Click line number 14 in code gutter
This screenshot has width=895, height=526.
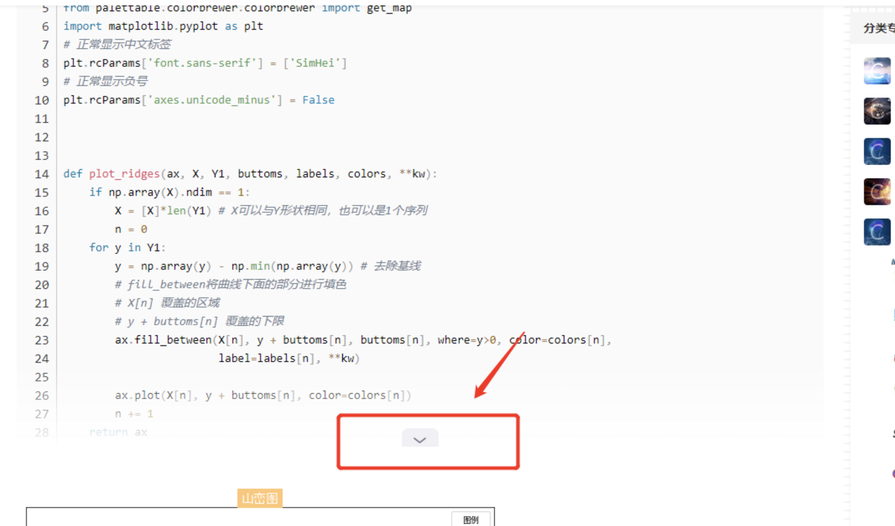pos(42,174)
